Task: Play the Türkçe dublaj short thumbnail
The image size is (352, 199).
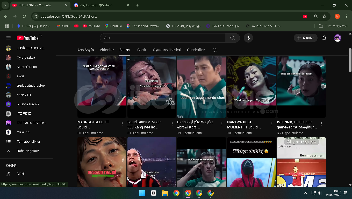Action: pyautogui.click(x=252, y=162)
